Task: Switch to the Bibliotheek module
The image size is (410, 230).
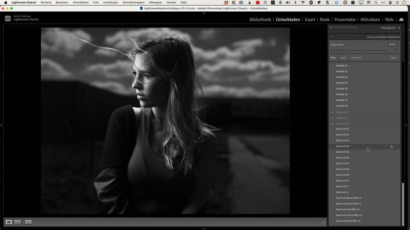Action: point(260,20)
